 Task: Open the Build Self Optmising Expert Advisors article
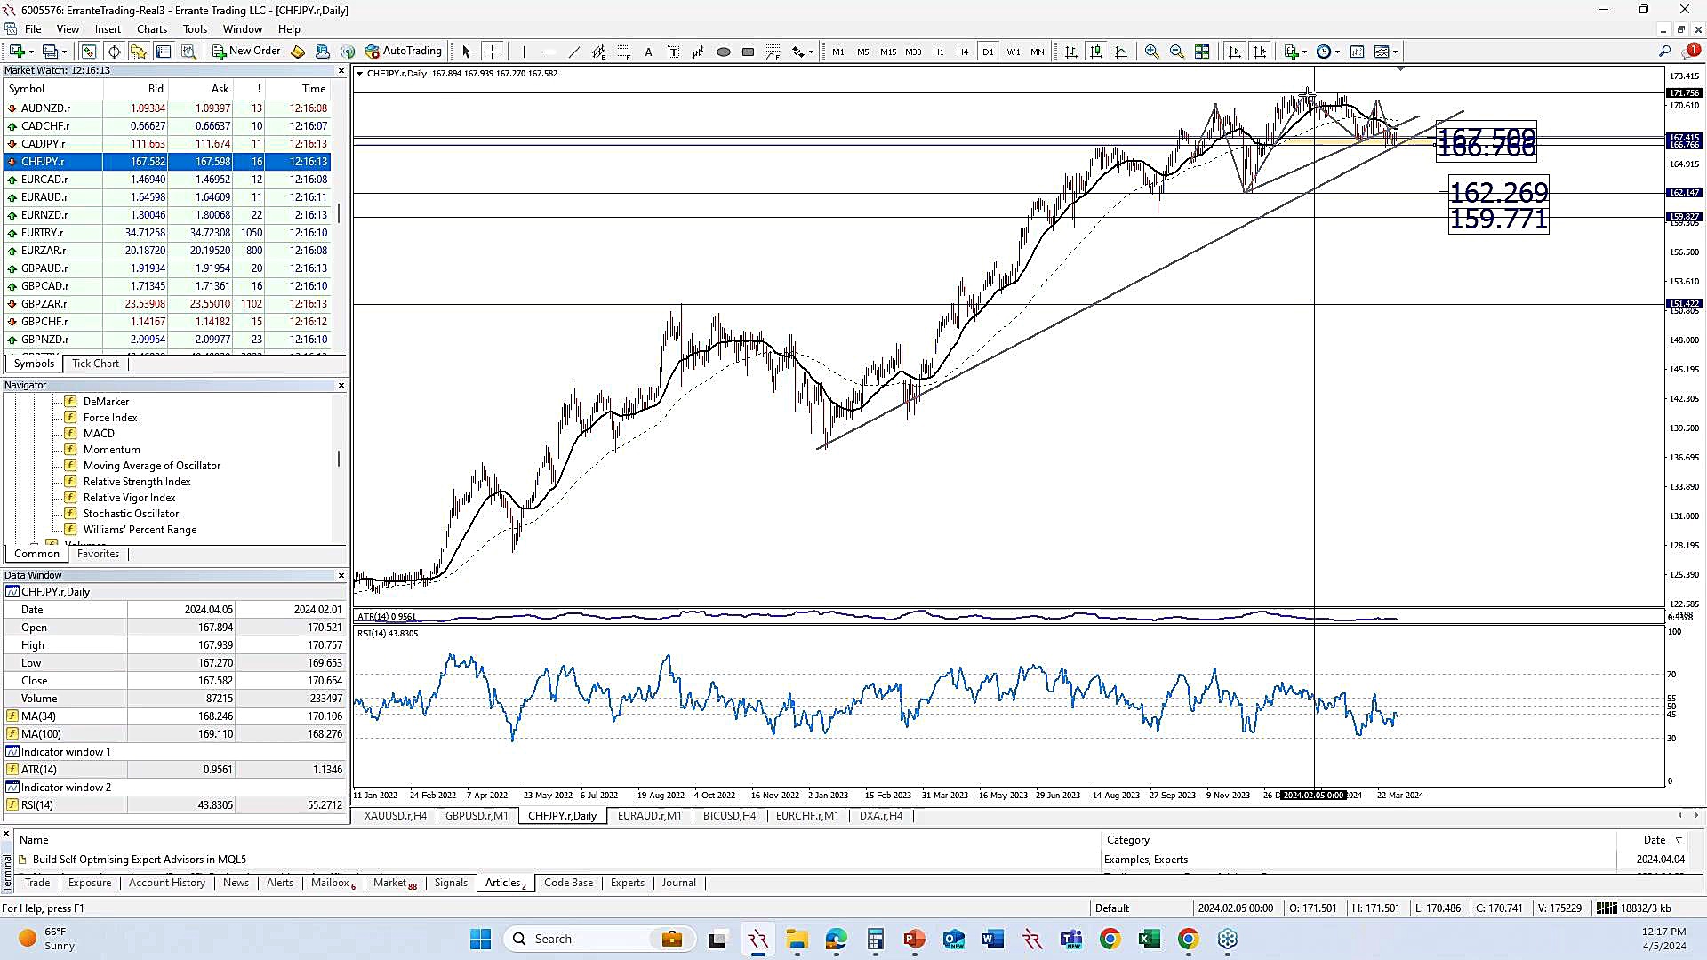pyautogui.click(x=139, y=860)
